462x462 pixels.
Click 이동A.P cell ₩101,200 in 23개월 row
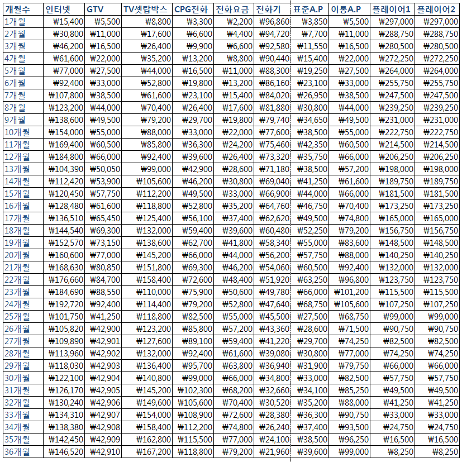coord(350,292)
